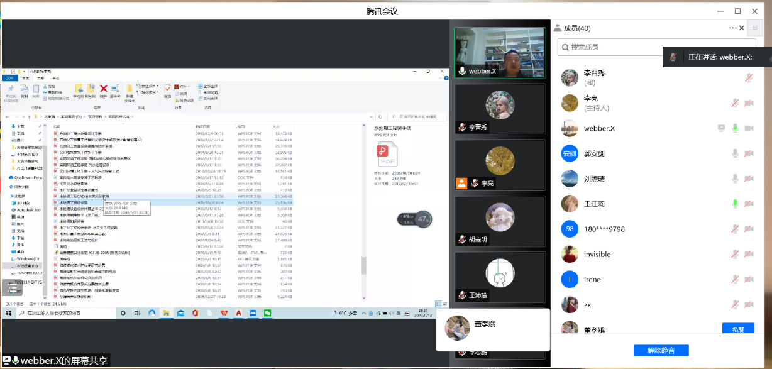The height and width of the screenshot is (369, 772).
Task: Click webber.X's screen sharing icon in member list
Action: click(722, 128)
